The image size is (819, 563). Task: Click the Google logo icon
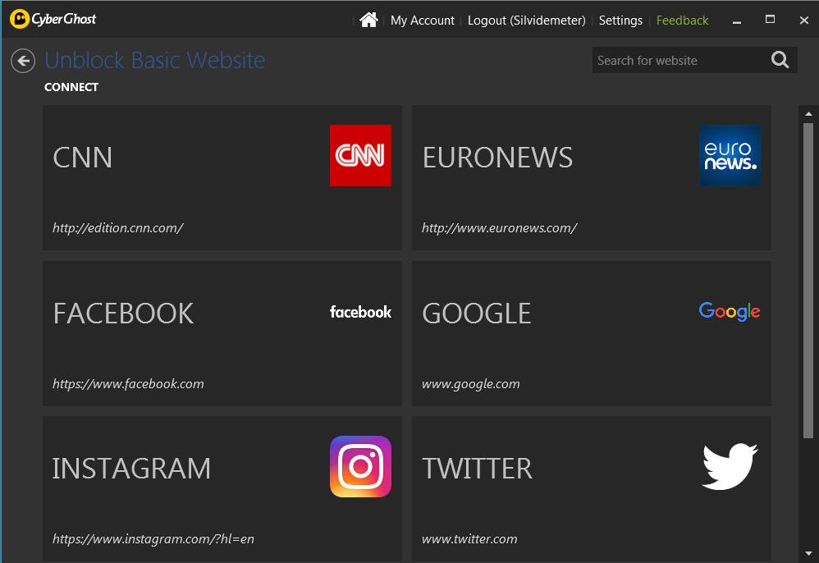coord(730,311)
